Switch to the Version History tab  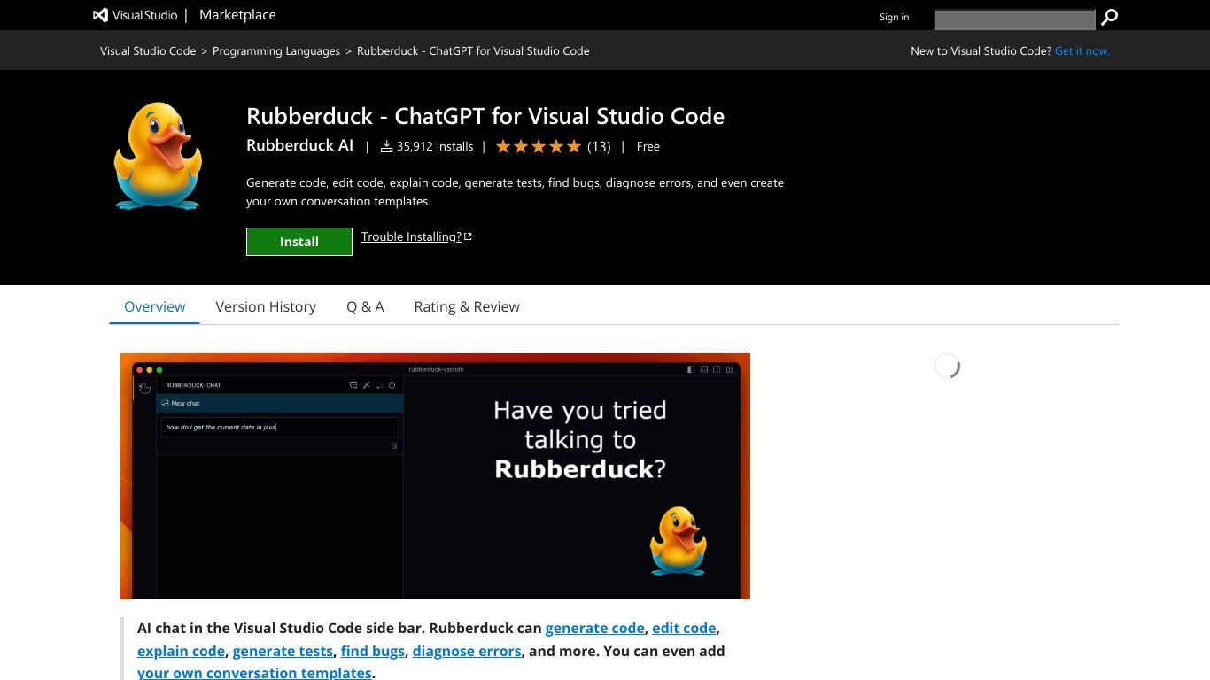[266, 306]
